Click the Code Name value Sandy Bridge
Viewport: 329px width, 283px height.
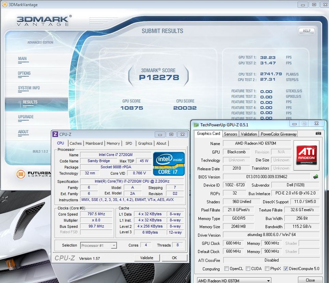click(x=99, y=161)
